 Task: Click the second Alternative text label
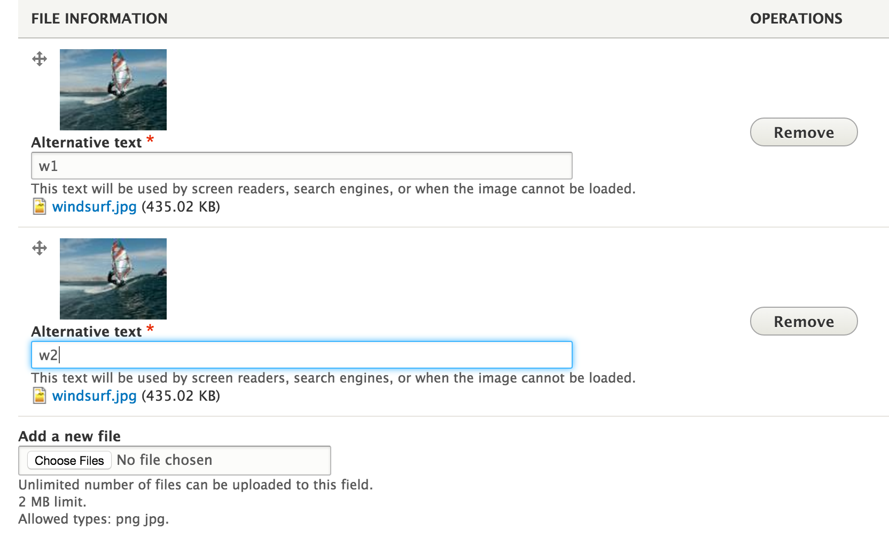tap(85, 331)
